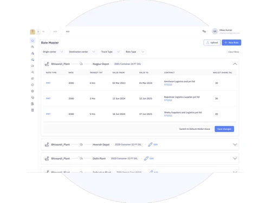
Task: Click the VALID FROM column header
Action: pyautogui.click(x=118, y=73)
